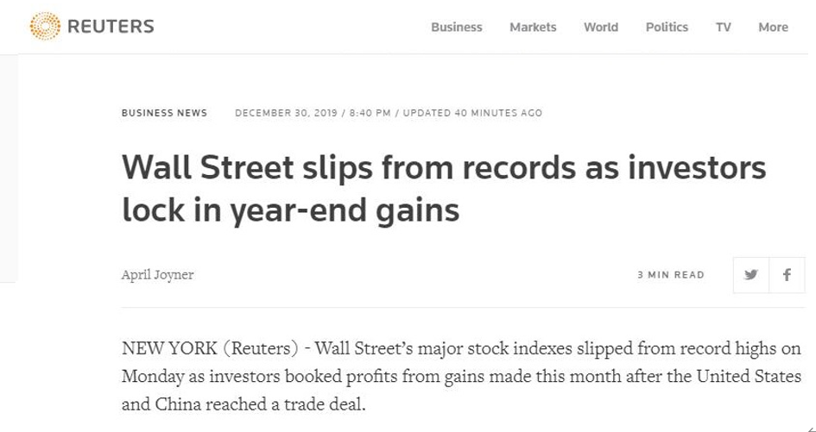Share the article on Twitter

tap(751, 275)
